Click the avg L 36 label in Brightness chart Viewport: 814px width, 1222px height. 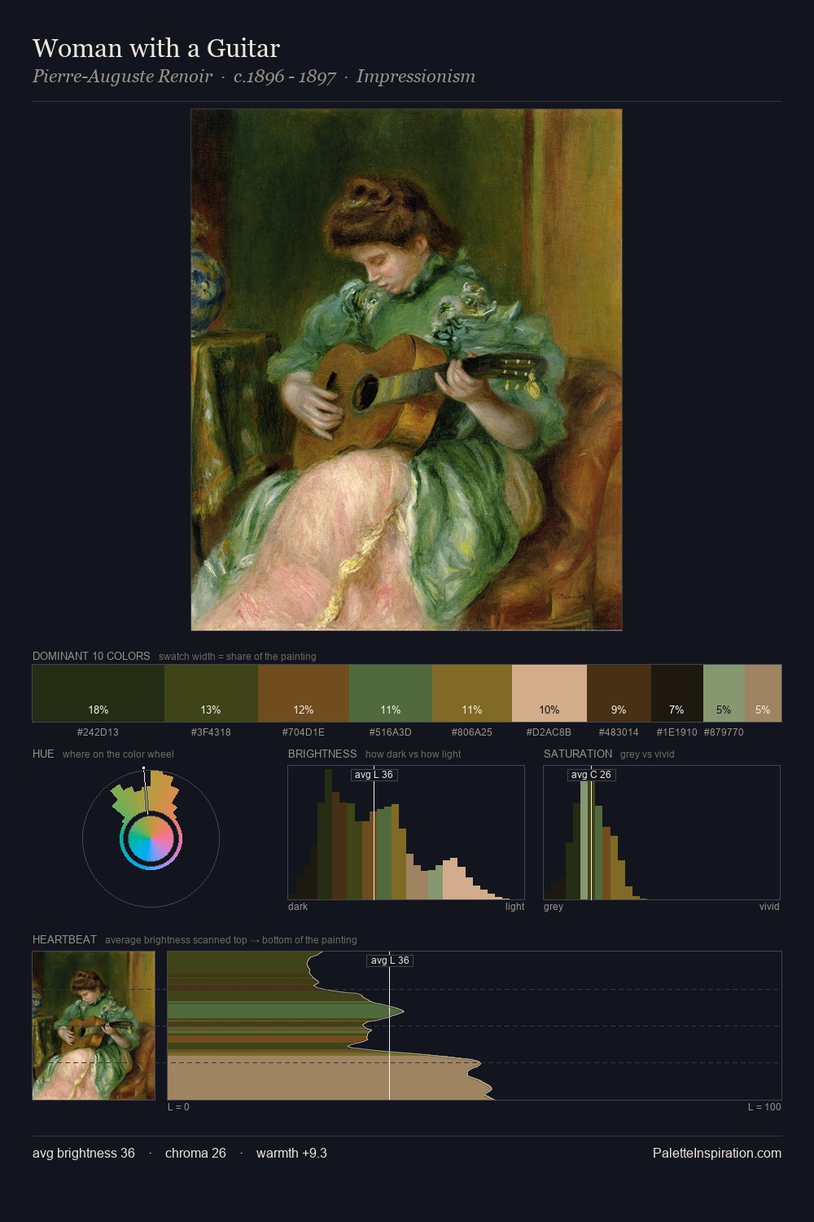click(374, 775)
